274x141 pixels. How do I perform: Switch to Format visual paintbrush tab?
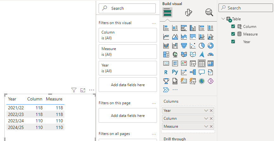point(188,12)
